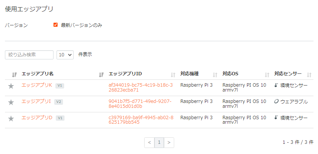Click wearable icon in エッジアプリI row

tap(276, 102)
